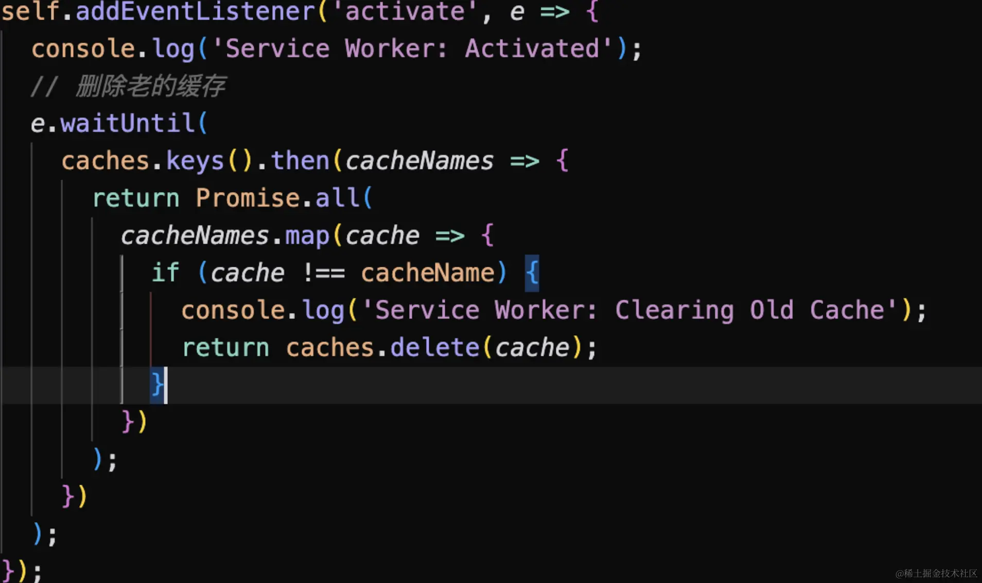Click the highlighted opening brace after the if condition

click(532, 273)
